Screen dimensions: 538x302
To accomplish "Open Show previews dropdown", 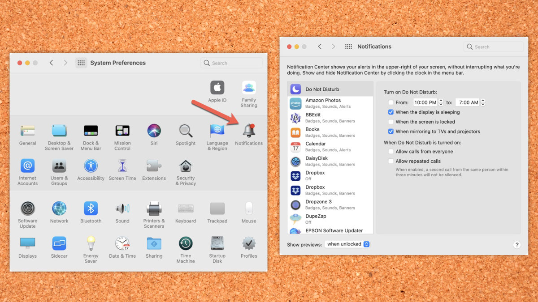I will [x=347, y=244].
